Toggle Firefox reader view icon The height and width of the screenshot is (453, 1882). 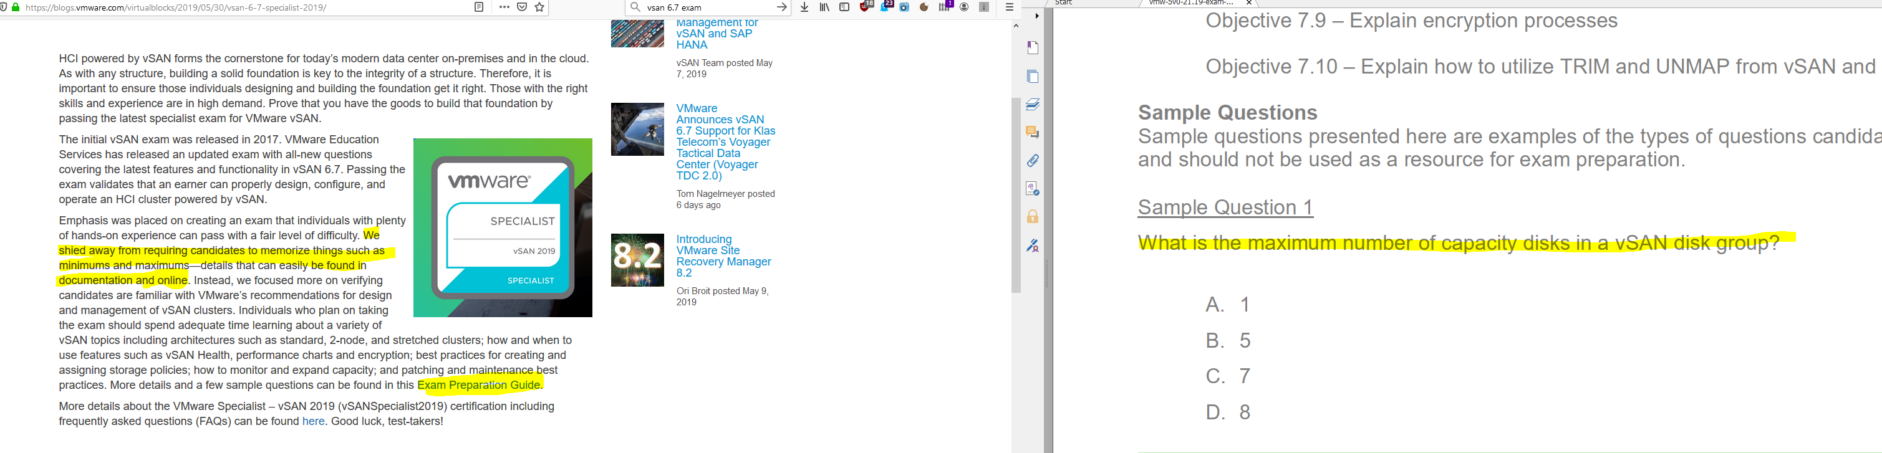480,7
